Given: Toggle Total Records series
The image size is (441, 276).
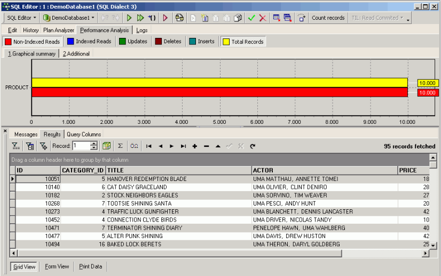Looking at the screenshot, I should [x=243, y=42].
